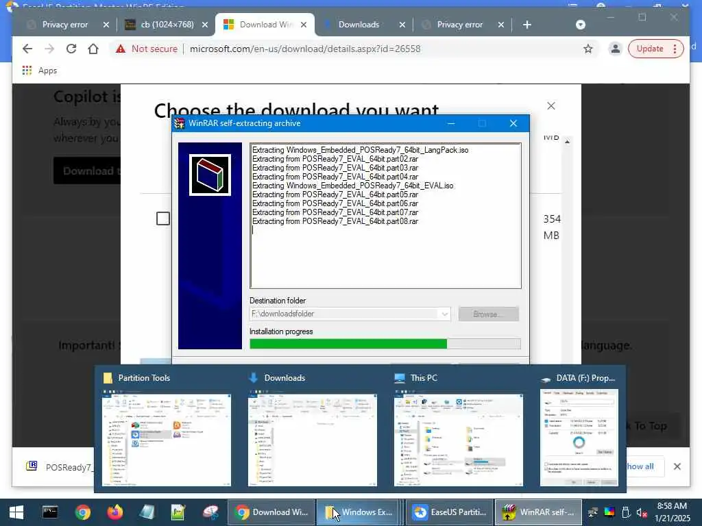Open the green notepad taskbar icon

[x=178, y=512]
